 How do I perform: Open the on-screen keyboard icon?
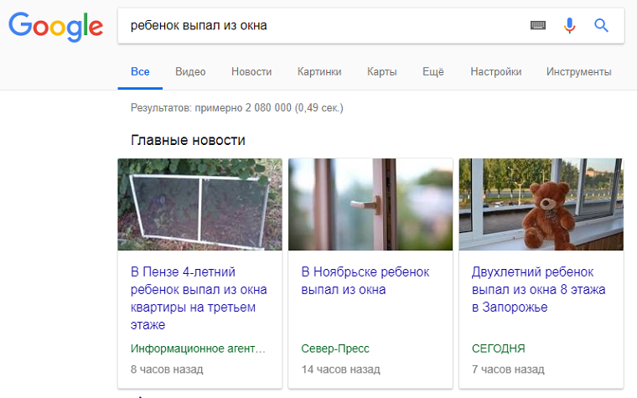coord(538,26)
